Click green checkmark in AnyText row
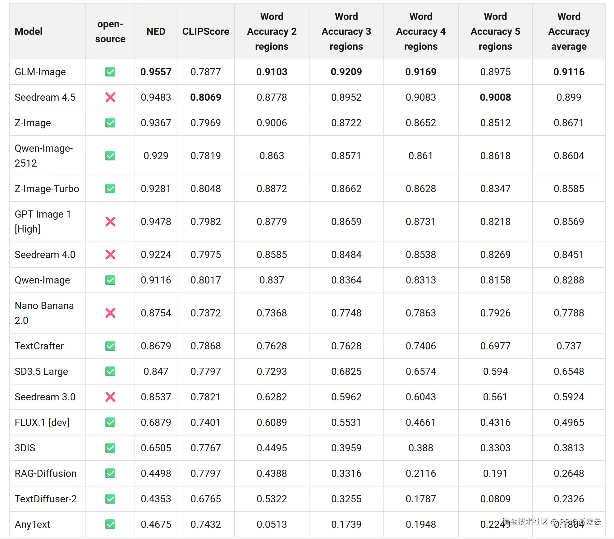This screenshot has width=614, height=539. [x=110, y=524]
